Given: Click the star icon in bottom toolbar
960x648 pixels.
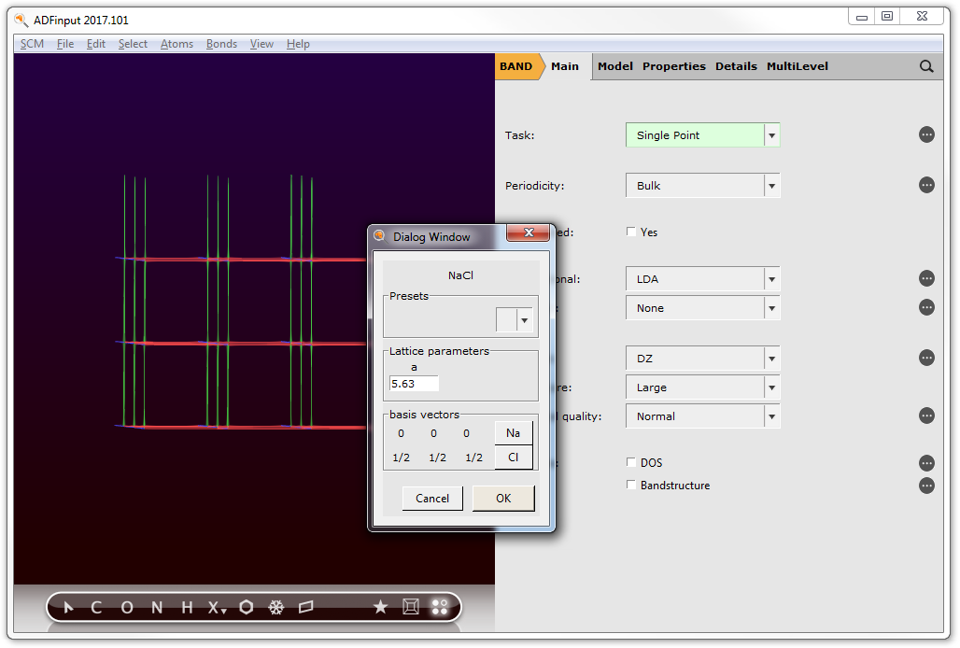Looking at the screenshot, I should 380,608.
